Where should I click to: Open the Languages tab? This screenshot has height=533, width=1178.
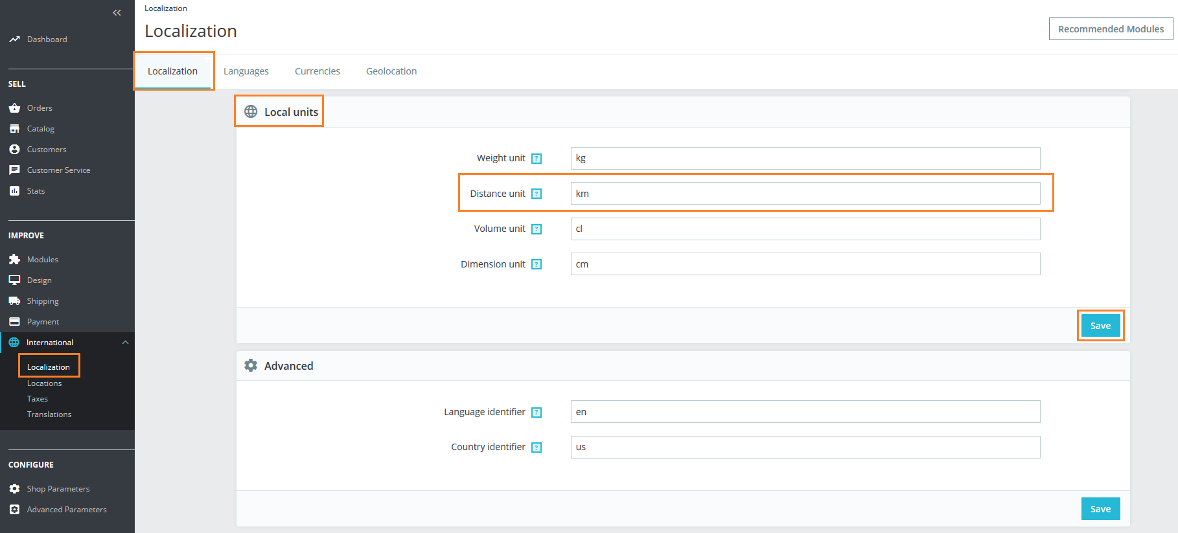(x=246, y=71)
